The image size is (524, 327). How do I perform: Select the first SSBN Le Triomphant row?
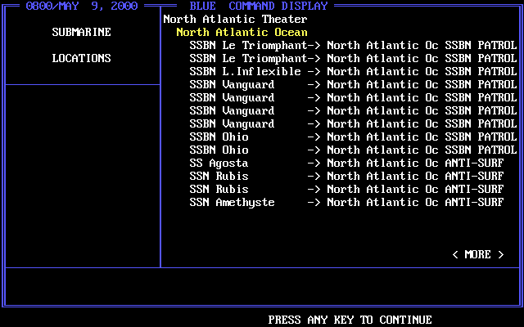click(353, 45)
